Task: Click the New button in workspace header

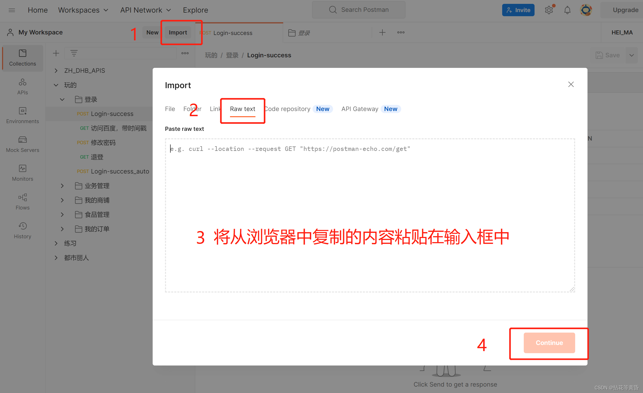Action: coord(152,32)
